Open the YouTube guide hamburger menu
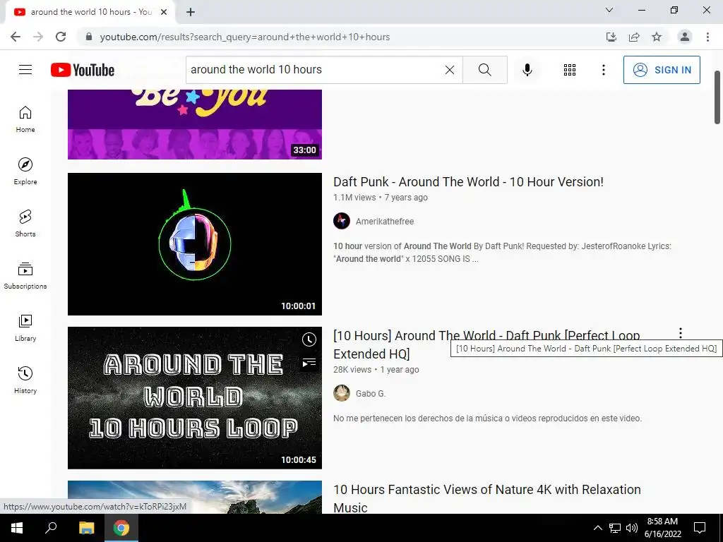The width and height of the screenshot is (723, 542). (25, 70)
